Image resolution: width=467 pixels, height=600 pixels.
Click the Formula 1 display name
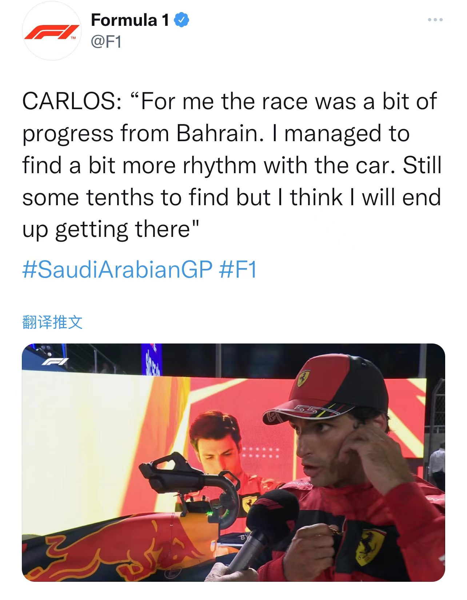[x=130, y=20]
